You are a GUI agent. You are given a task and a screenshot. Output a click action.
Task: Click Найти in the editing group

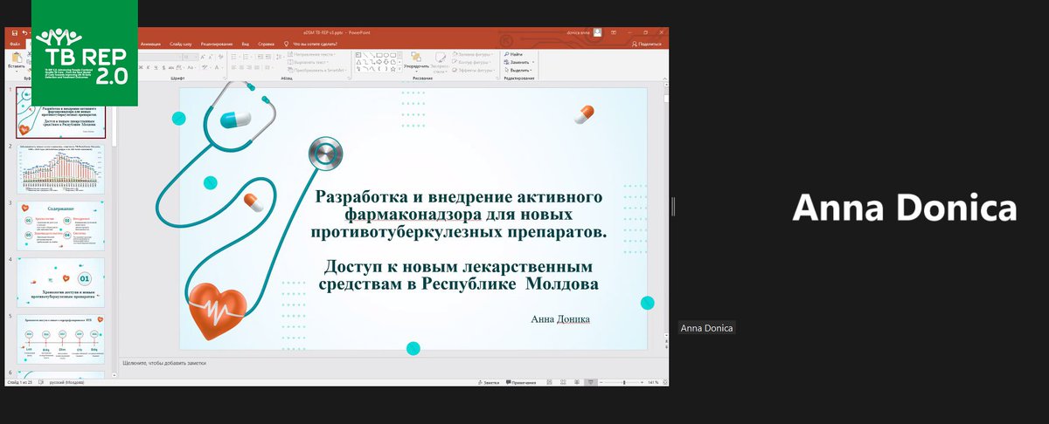click(513, 54)
